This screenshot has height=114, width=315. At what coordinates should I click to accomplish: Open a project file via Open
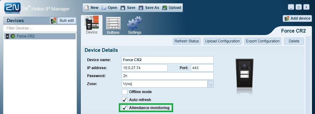(109, 8)
